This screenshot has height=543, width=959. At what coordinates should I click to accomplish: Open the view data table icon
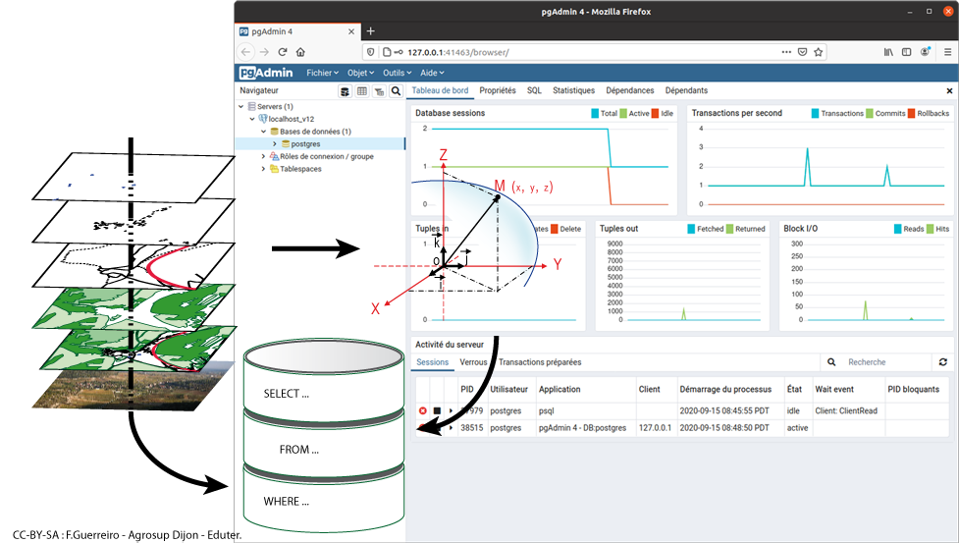pyautogui.click(x=362, y=91)
